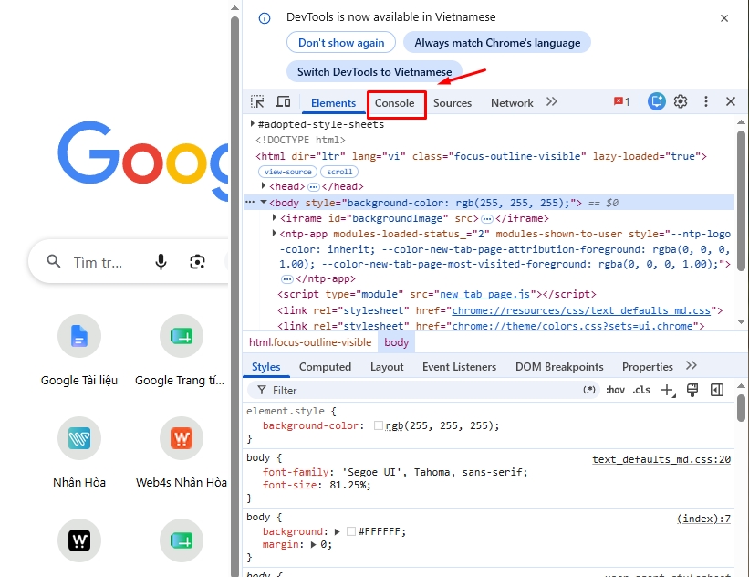This screenshot has height=577, width=749.
Task: Expand the #adopted-style-sheets node
Action: click(252, 124)
